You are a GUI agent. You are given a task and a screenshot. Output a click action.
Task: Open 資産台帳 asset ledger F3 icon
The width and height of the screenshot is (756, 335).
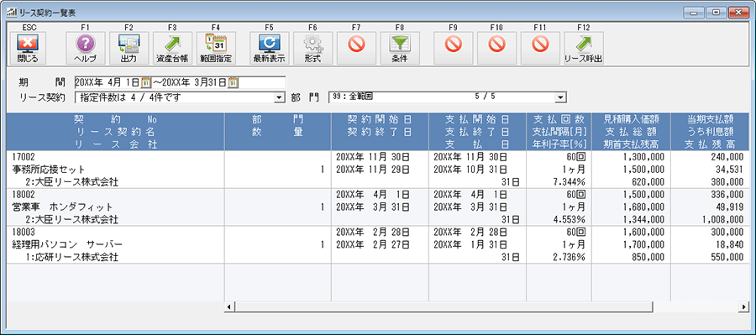tap(172, 49)
